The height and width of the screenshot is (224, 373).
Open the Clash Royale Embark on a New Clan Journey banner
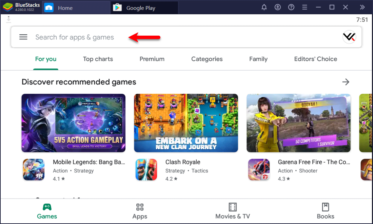186,123
